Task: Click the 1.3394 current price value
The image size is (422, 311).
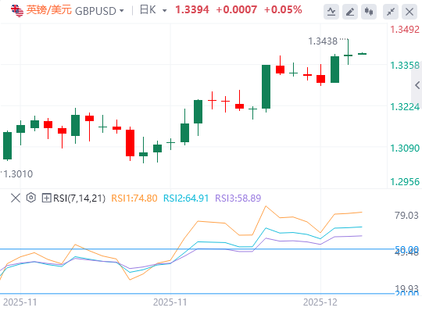Action: (x=192, y=10)
